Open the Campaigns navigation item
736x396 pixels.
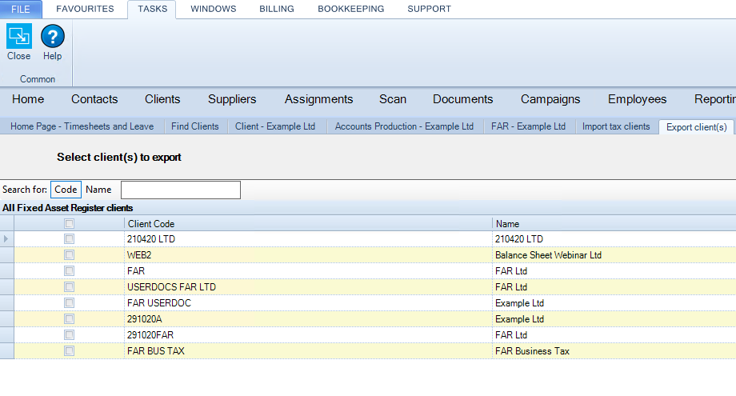click(550, 99)
